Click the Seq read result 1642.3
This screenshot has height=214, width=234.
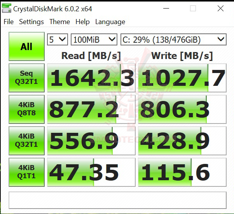coord(91,78)
